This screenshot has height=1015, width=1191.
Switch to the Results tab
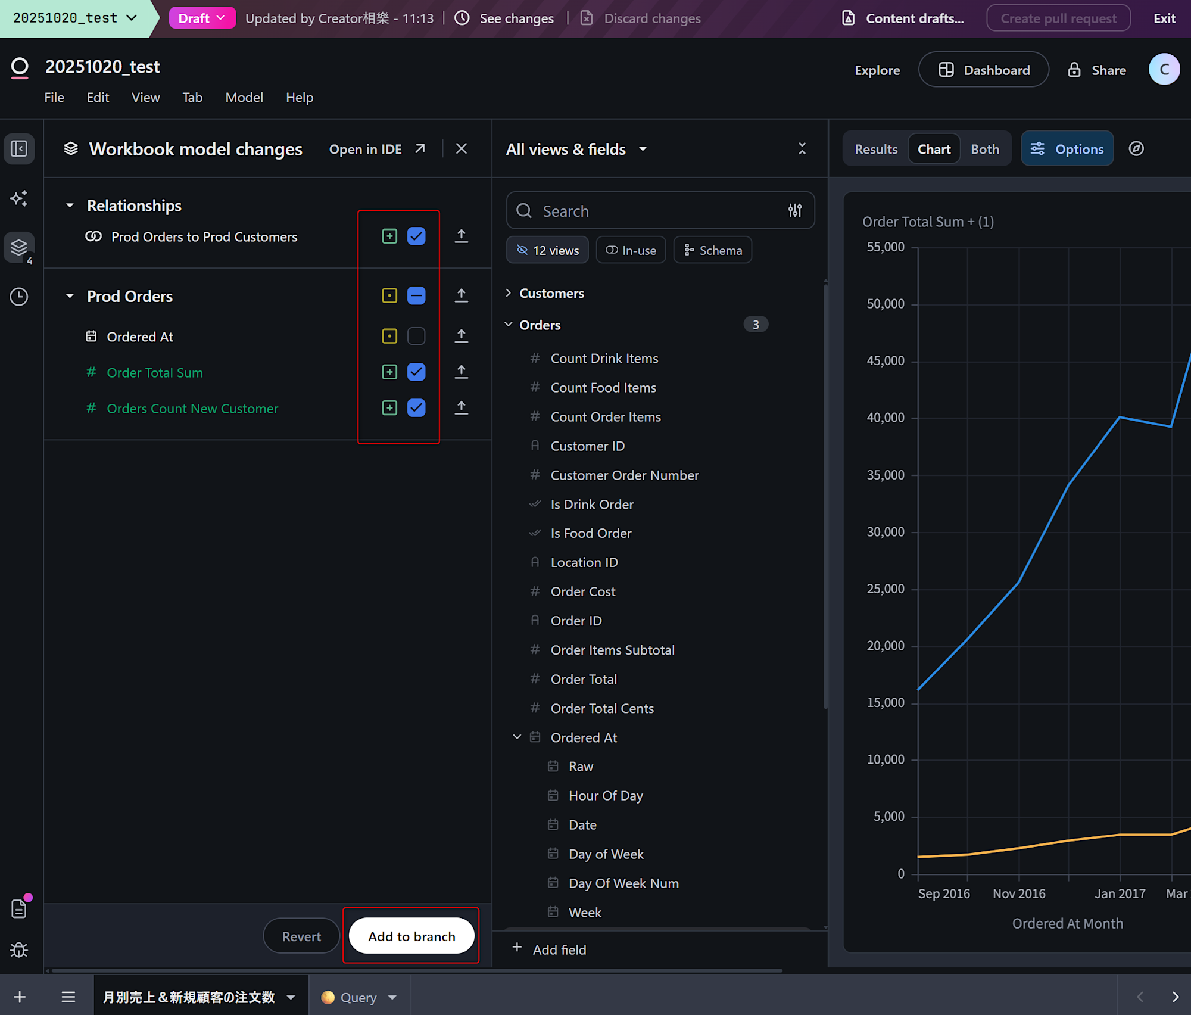click(875, 149)
